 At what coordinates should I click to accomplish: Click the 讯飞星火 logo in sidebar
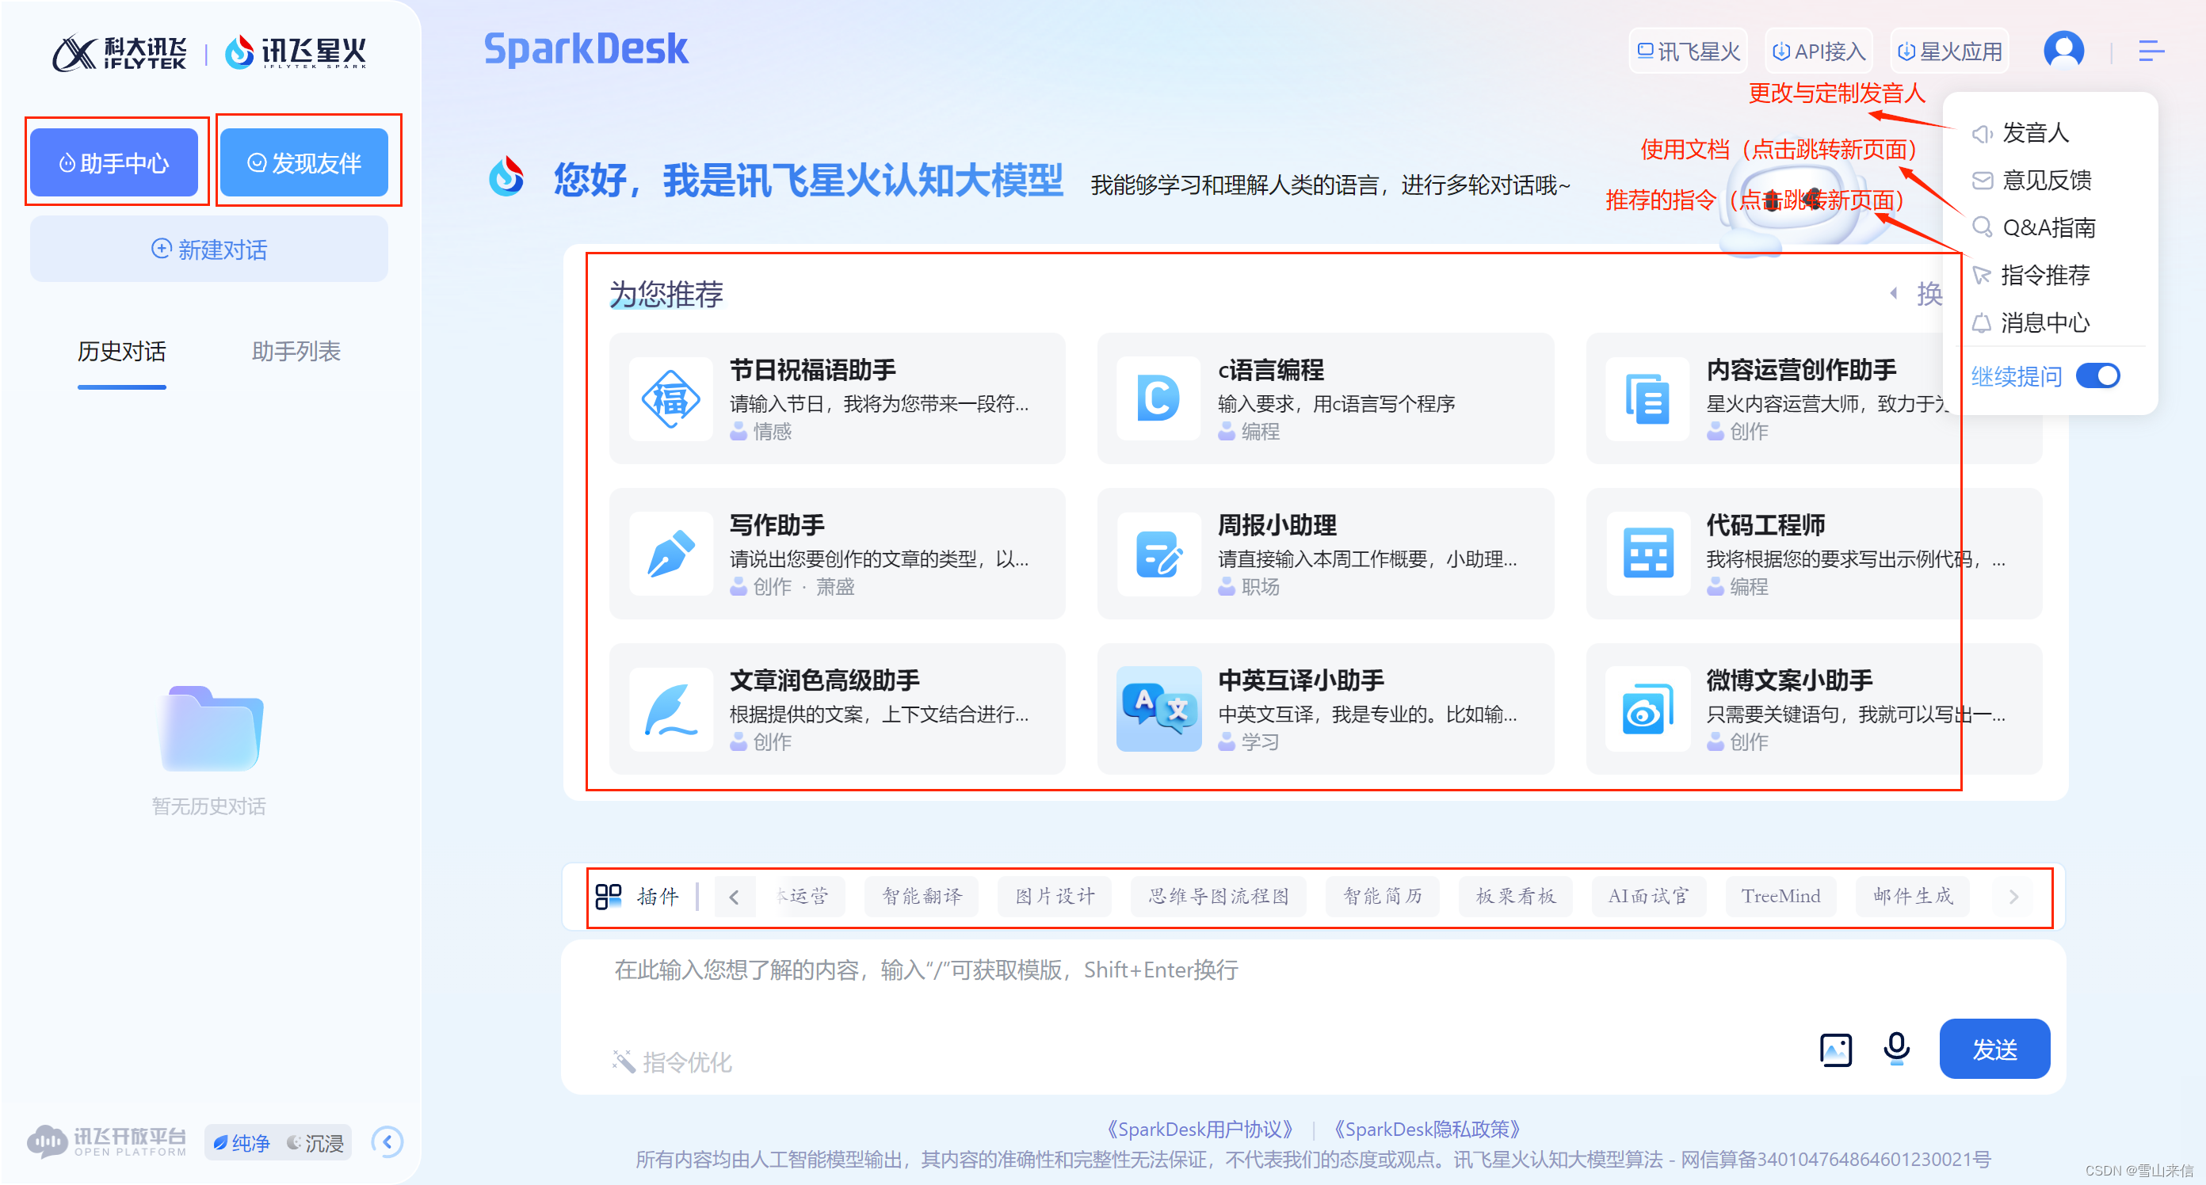[296, 53]
